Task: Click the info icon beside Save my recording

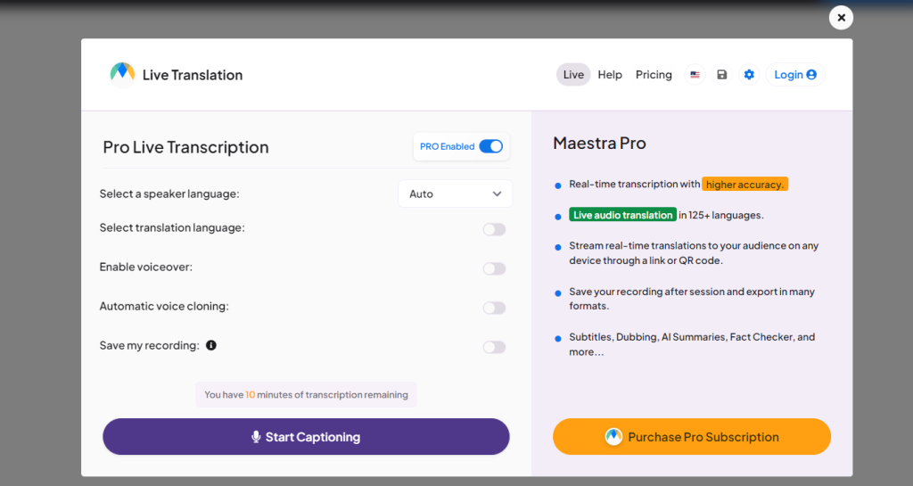Action: tap(211, 345)
